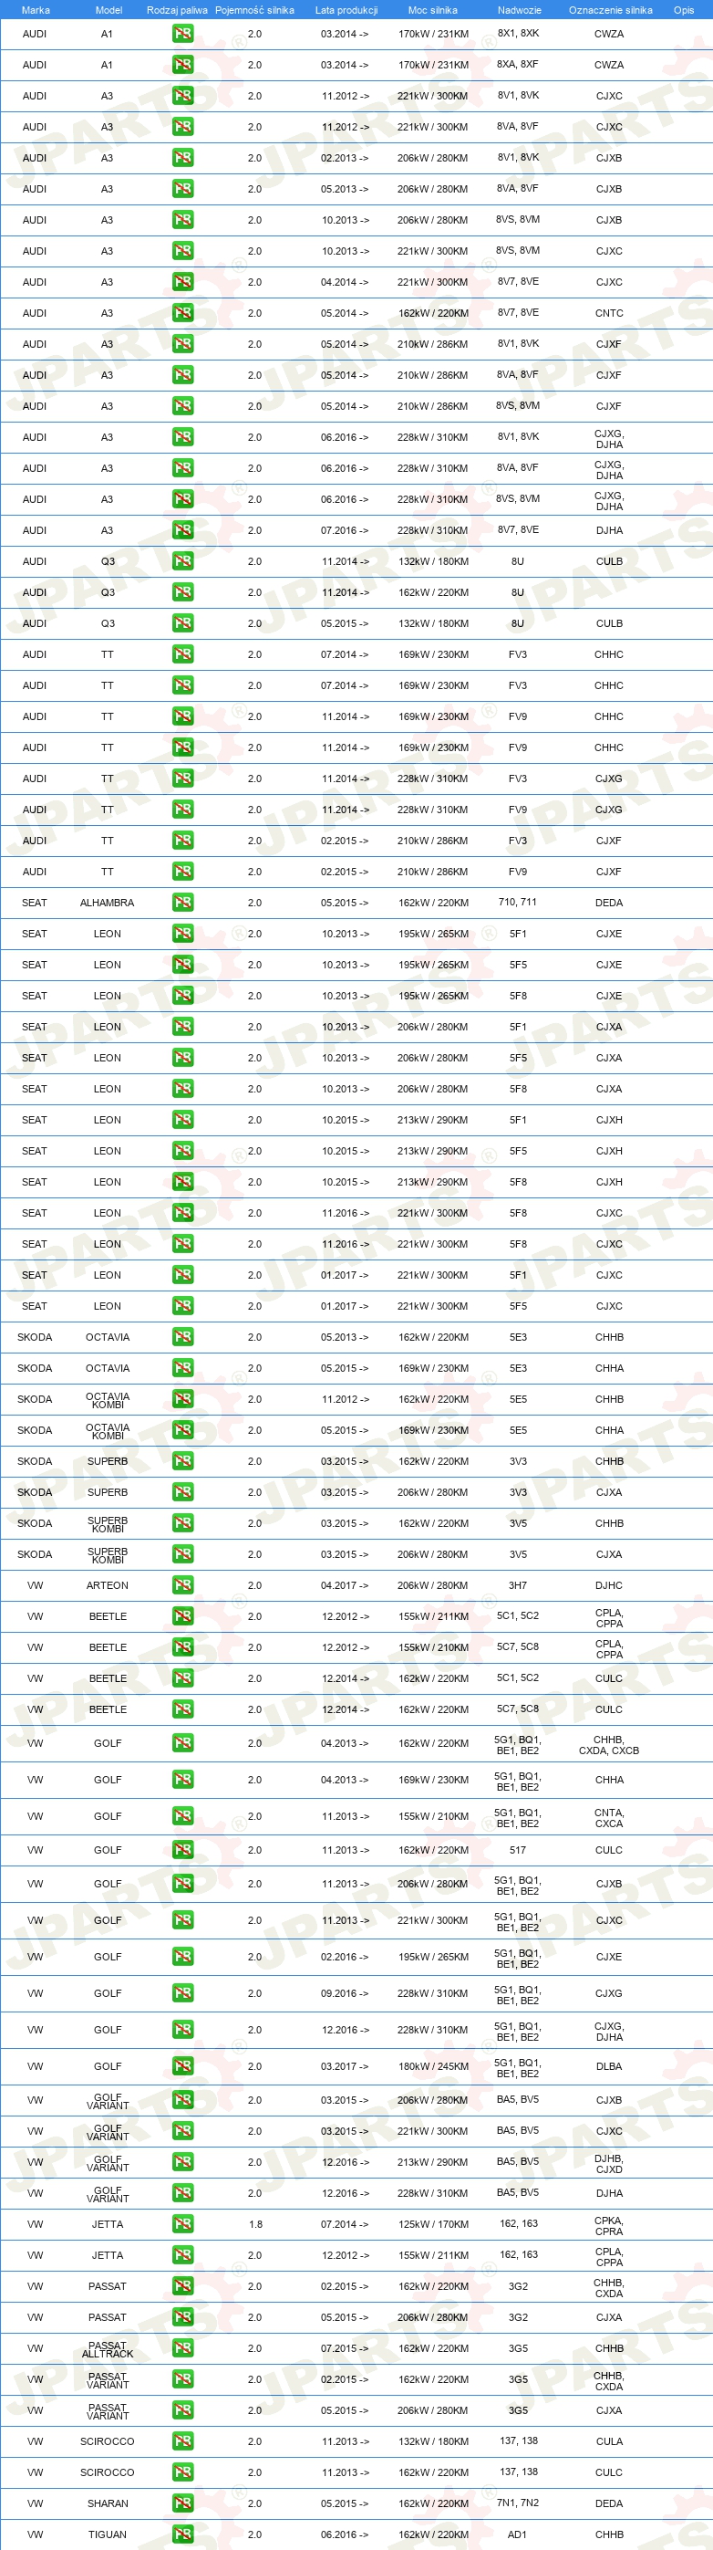Viewport: 713px width, 2550px height.
Task: Click the Moc silnika column header
Action: (x=433, y=10)
